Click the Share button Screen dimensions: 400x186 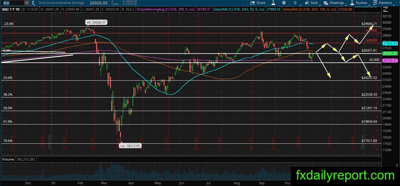(258, 3)
